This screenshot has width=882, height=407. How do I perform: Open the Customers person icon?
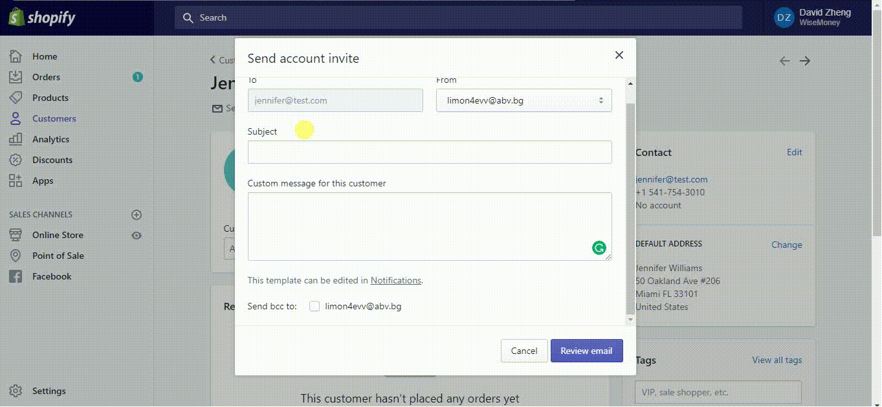click(16, 118)
